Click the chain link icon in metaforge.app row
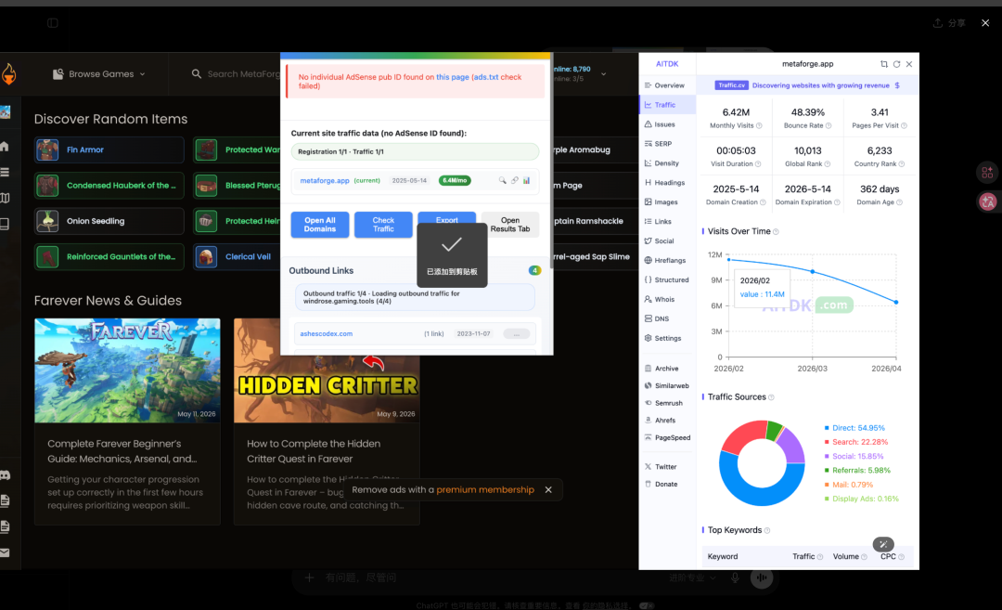 pyautogui.click(x=514, y=180)
